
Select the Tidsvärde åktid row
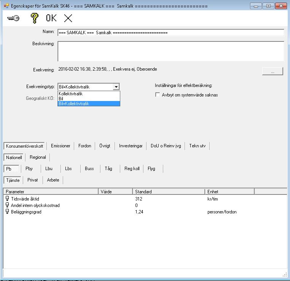click(x=145, y=199)
